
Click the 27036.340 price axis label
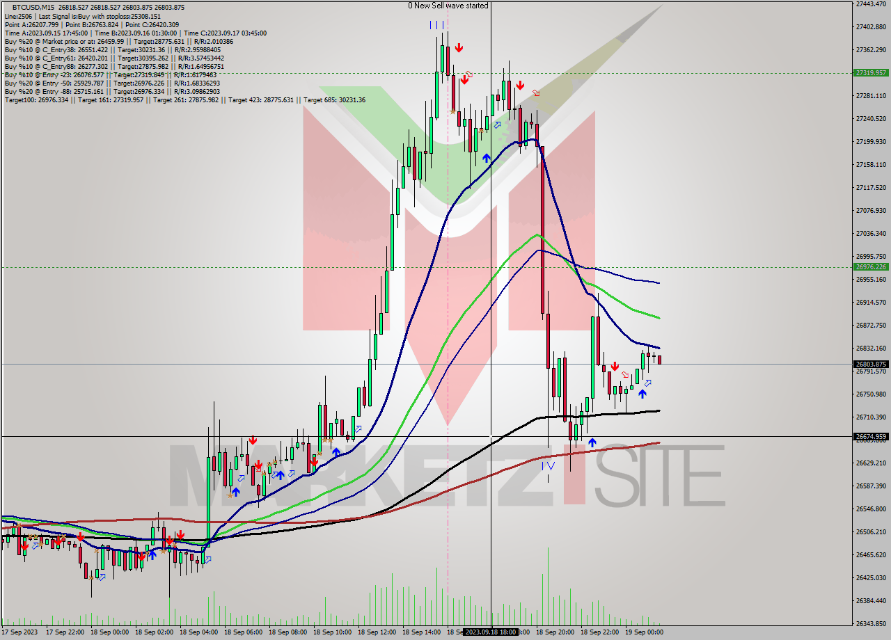(x=872, y=233)
